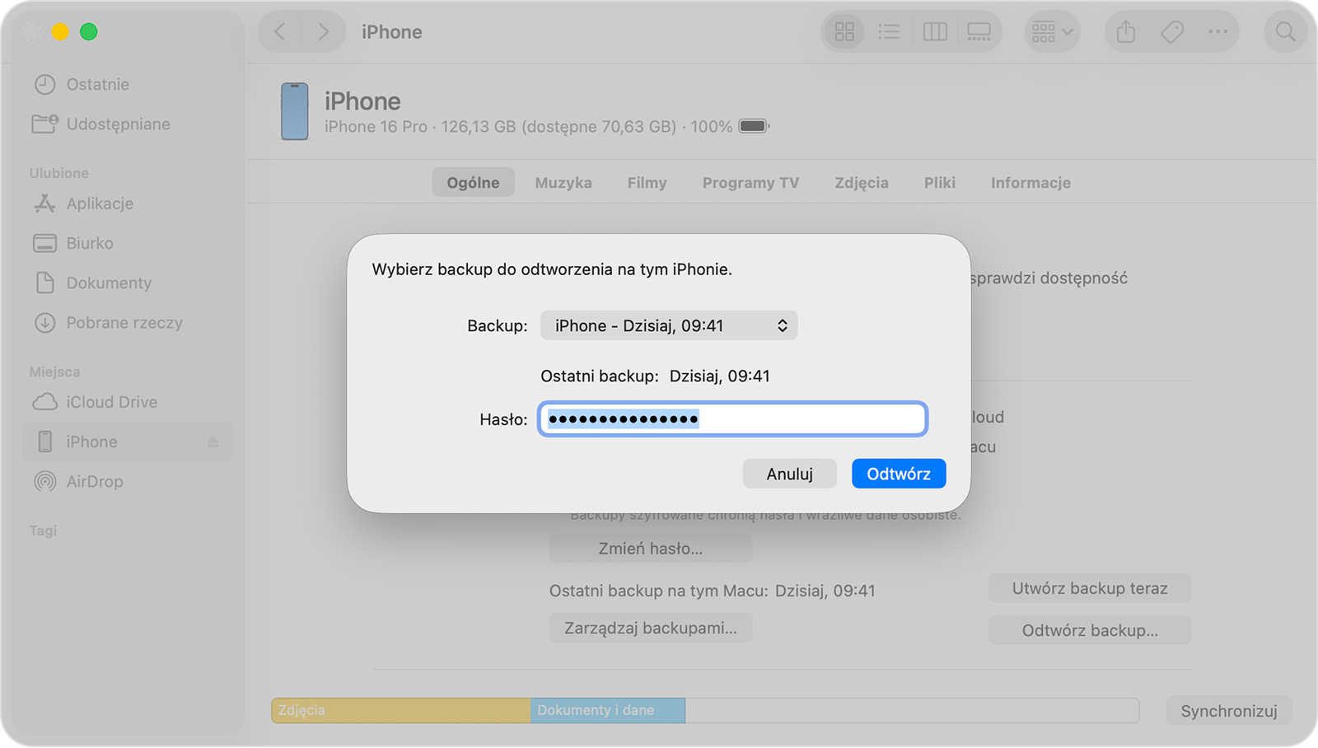Image resolution: width=1318 pixels, height=748 pixels.
Task: Switch to the Programy TV tab
Action: point(750,183)
